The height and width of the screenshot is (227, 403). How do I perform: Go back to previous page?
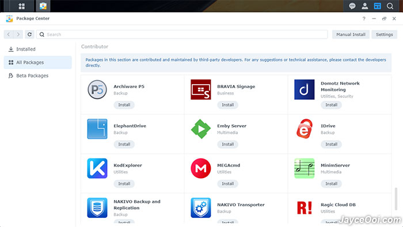[x=9, y=35]
